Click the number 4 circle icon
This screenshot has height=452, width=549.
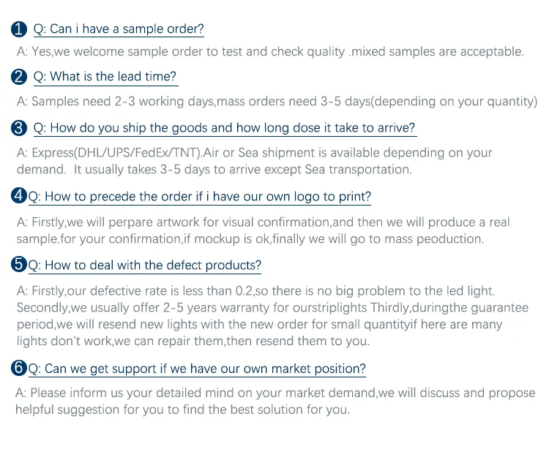[19, 196]
